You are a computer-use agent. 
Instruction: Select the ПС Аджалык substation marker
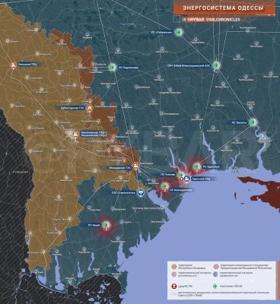196,166
